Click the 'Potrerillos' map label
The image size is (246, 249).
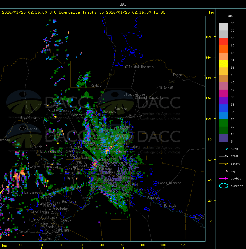coord(49,163)
